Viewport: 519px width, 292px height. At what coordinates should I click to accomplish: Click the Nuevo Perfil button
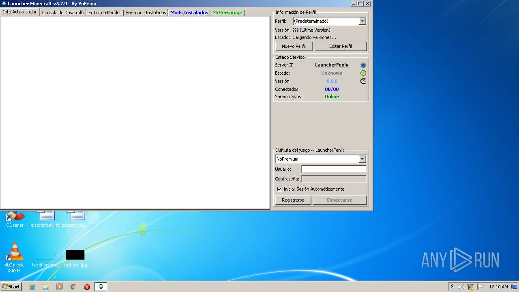[x=294, y=46]
